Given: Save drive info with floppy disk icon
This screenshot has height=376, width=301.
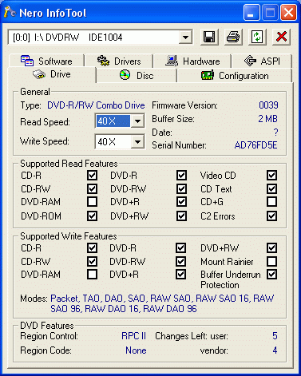Looking at the screenshot, I should [209, 37].
